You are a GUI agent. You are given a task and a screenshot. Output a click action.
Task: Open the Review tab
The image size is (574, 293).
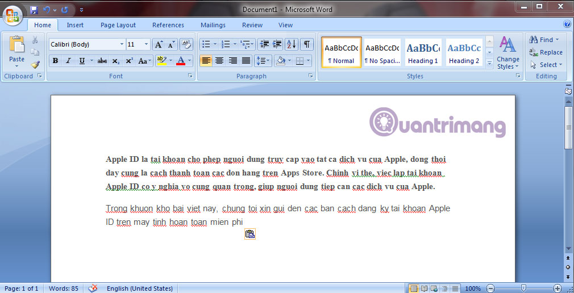click(x=252, y=25)
